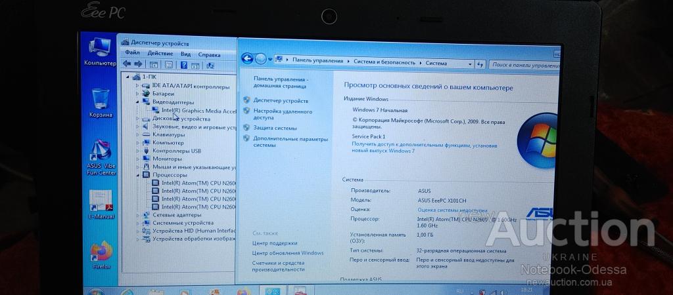Image resolution: width=673 pixels, height=295 pixels.
Task: Click the Сетевые адаптеры network icon
Action: pos(146,215)
